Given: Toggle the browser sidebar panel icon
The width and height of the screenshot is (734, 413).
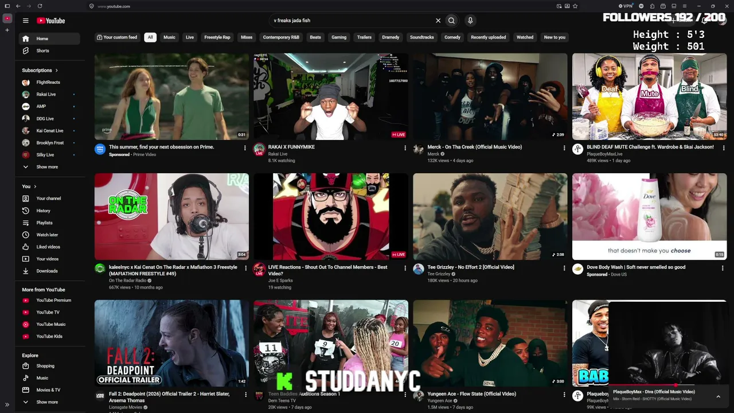Looking at the screenshot, I should (7, 6).
